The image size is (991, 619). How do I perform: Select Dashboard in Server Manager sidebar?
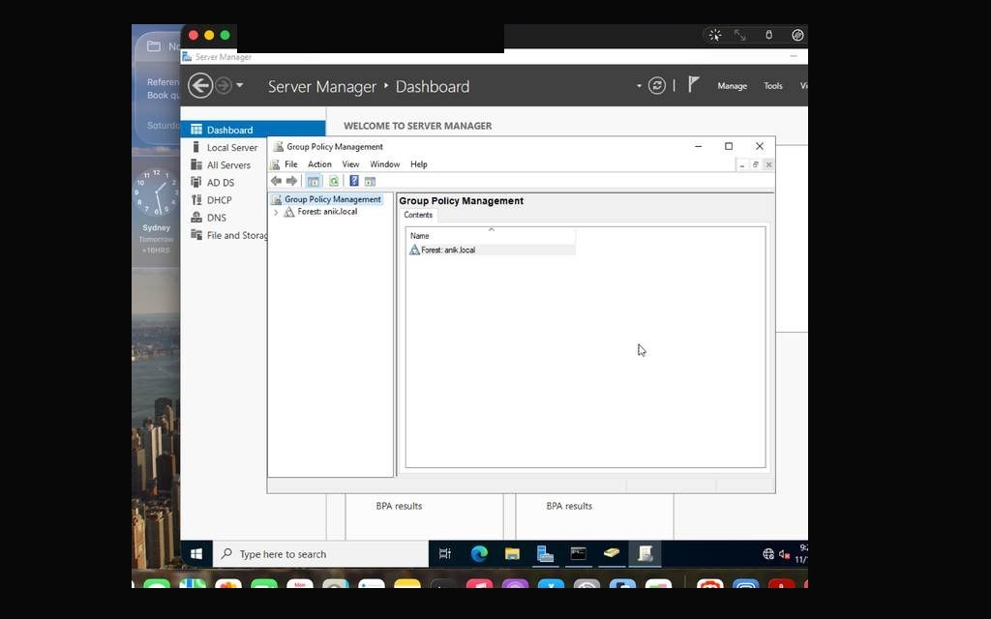253,130
